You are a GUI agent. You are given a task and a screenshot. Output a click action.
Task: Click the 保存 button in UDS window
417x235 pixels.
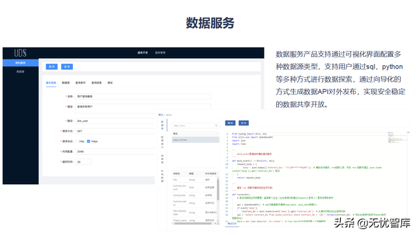click(51, 67)
